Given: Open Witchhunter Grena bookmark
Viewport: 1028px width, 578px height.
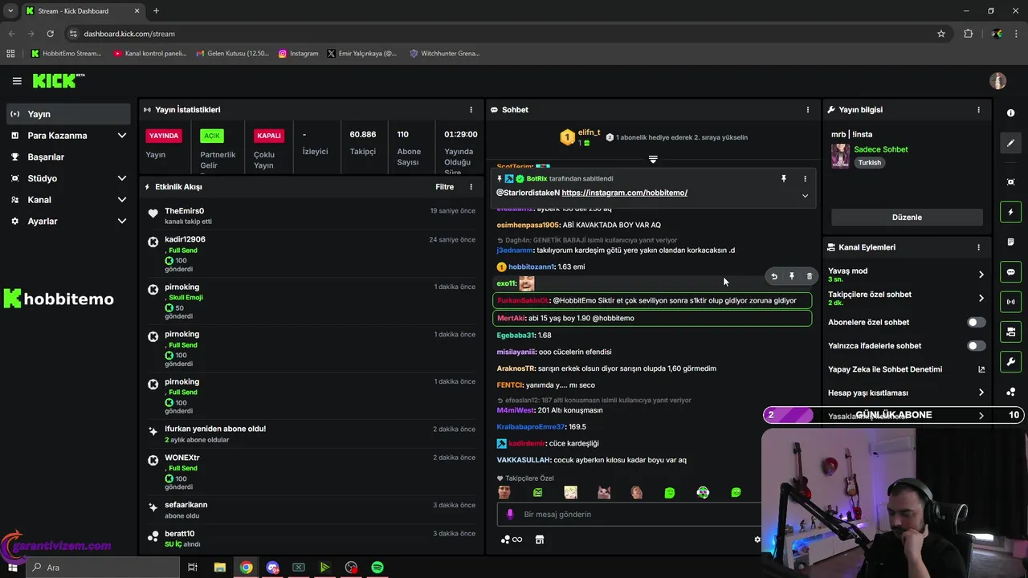Looking at the screenshot, I should click(x=445, y=54).
